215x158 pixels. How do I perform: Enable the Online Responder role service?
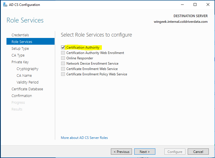tap(63, 58)
